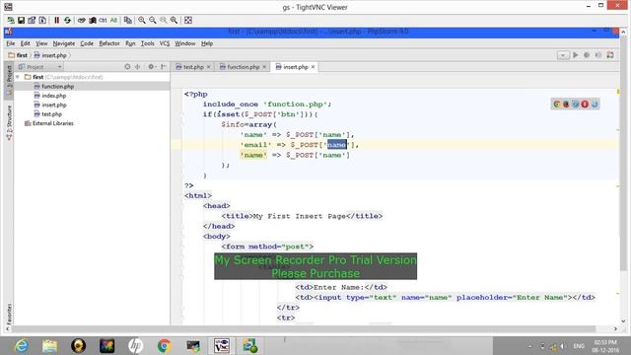Click the Run play button in PhpStorm toolbar
Screen dimensions: 631x355
click(x=576, y=55)
